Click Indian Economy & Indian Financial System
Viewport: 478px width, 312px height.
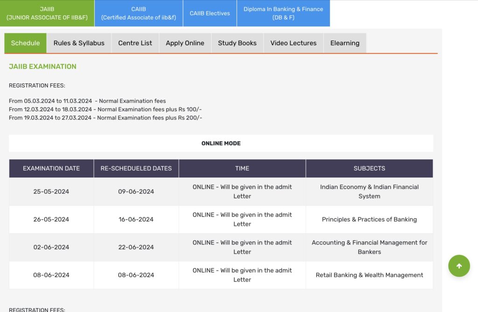pos(369,191)
